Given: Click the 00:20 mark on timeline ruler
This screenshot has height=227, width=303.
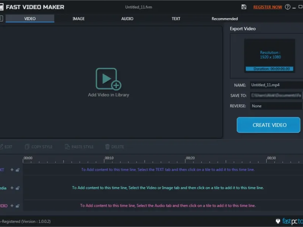Looking at the screenshot, I should (191, 158).
